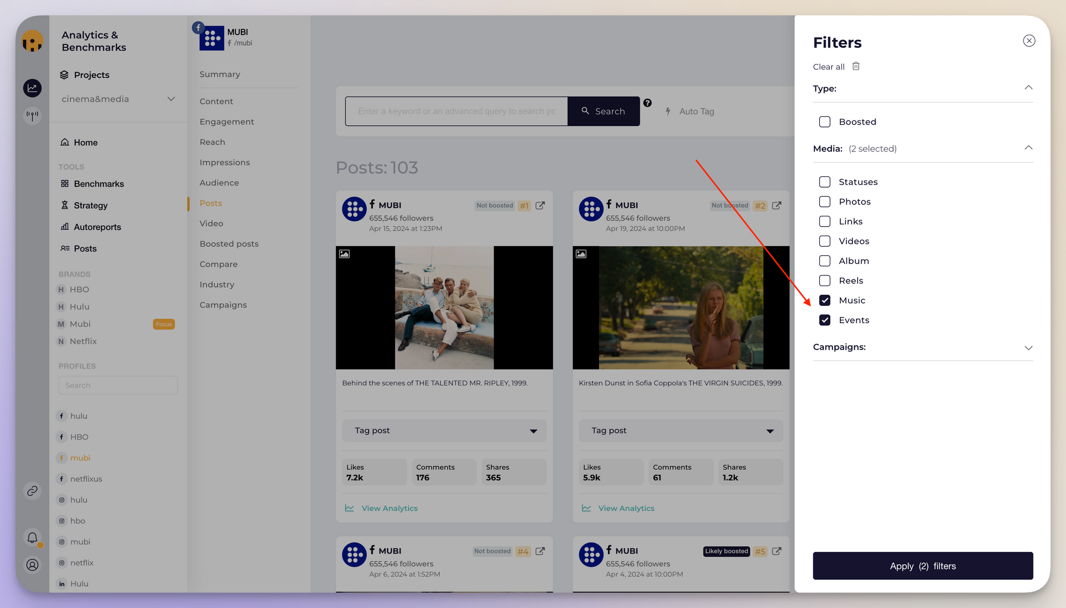Select the Mubi brand with Focus badge

point(115,324)
